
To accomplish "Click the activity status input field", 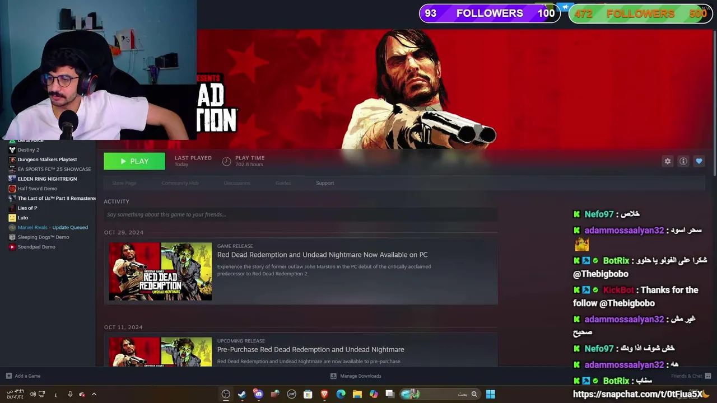I will click(301, 214).
